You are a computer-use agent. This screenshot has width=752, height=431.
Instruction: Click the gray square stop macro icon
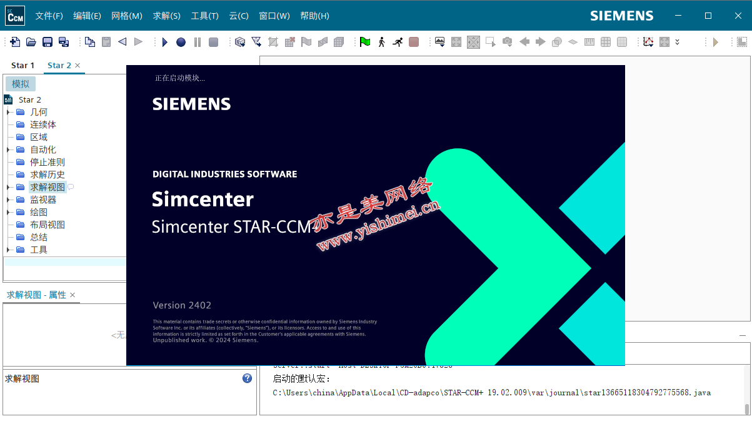[x=213, y=42]
